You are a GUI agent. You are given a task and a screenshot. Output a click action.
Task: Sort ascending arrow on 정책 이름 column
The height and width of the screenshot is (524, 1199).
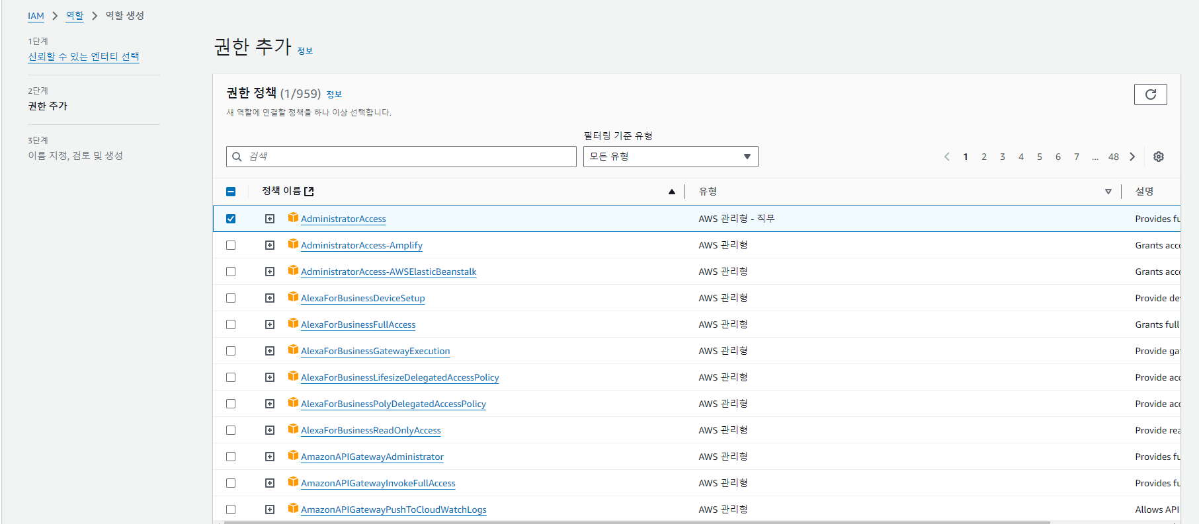point(671,192)
